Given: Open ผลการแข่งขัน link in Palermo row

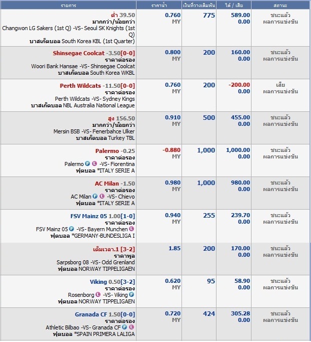Looking at the screenshot, I should tap(280, 156).
